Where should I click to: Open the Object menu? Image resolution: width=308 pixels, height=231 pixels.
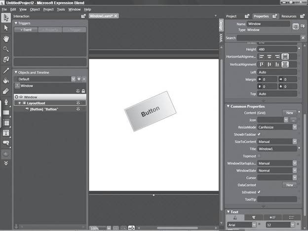click(35, 9)
